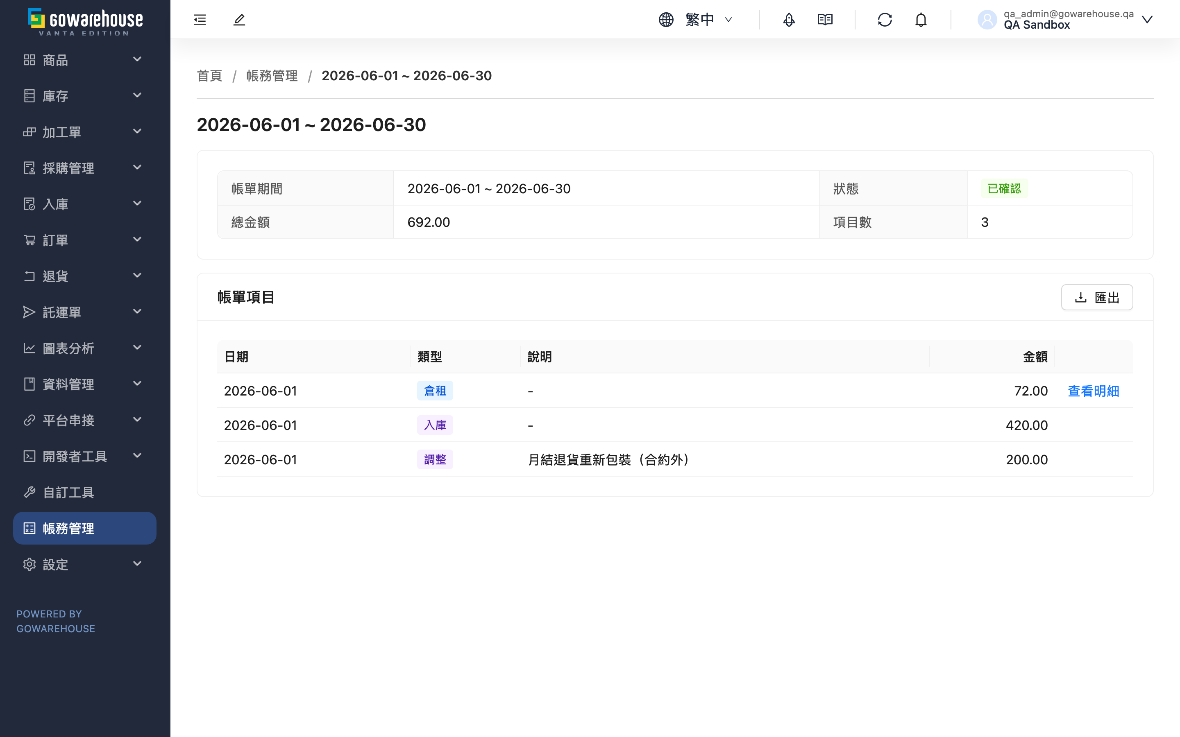Click the 匯出 export button
The height and width of the screenshot is (737, 1180).
(1097, 297)
